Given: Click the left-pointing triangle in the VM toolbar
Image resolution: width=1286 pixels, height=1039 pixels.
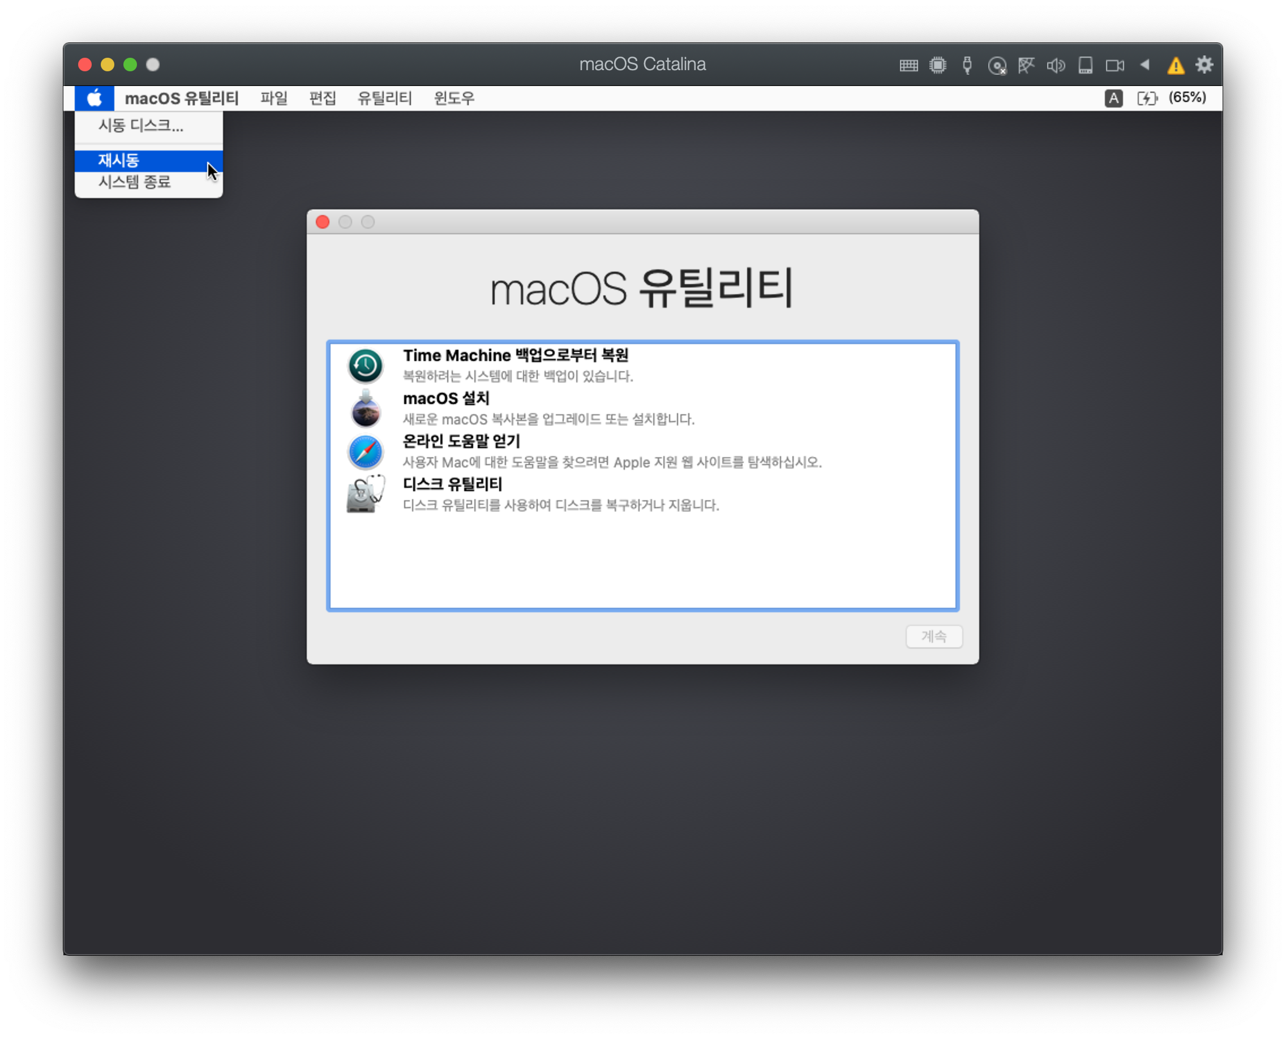Looking at the screenshot, I should [1144, 64].
